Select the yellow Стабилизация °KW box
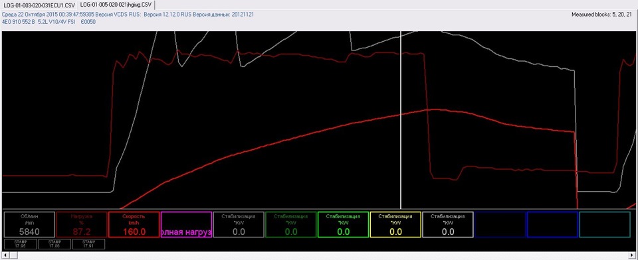This screenshot has height=260, width=638. click(x=395, y=225)
